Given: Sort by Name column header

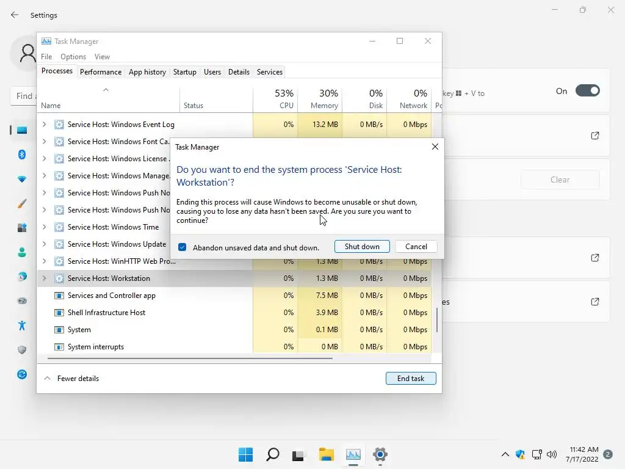Looking at the screenshot, I should click(x=109, y=99).
